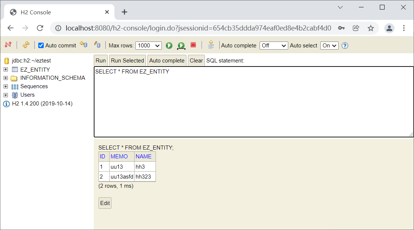Go back in browser history
This screenshot has width=414, height=230.
click(10, 28)
